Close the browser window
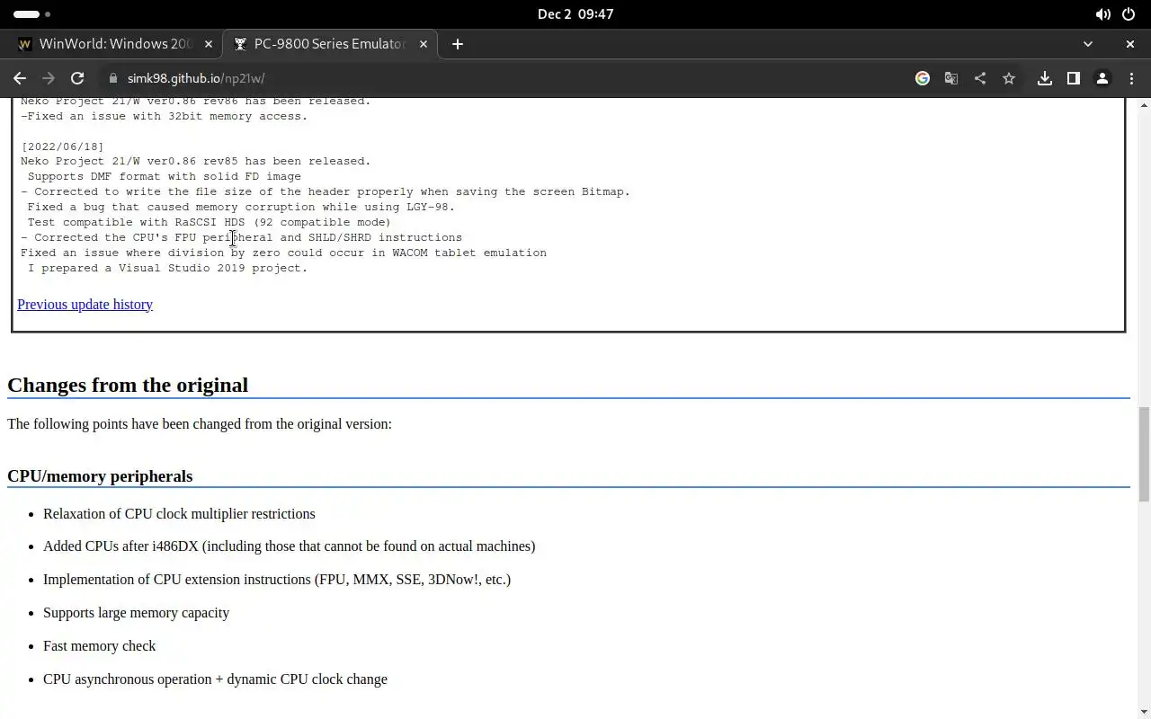Viewport: 1151px width, 719px height. 1130,44
